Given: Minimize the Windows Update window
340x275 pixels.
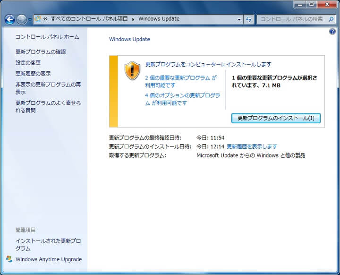Looking at the screenshot, I should pyautogui.click(x=300, y=4).
